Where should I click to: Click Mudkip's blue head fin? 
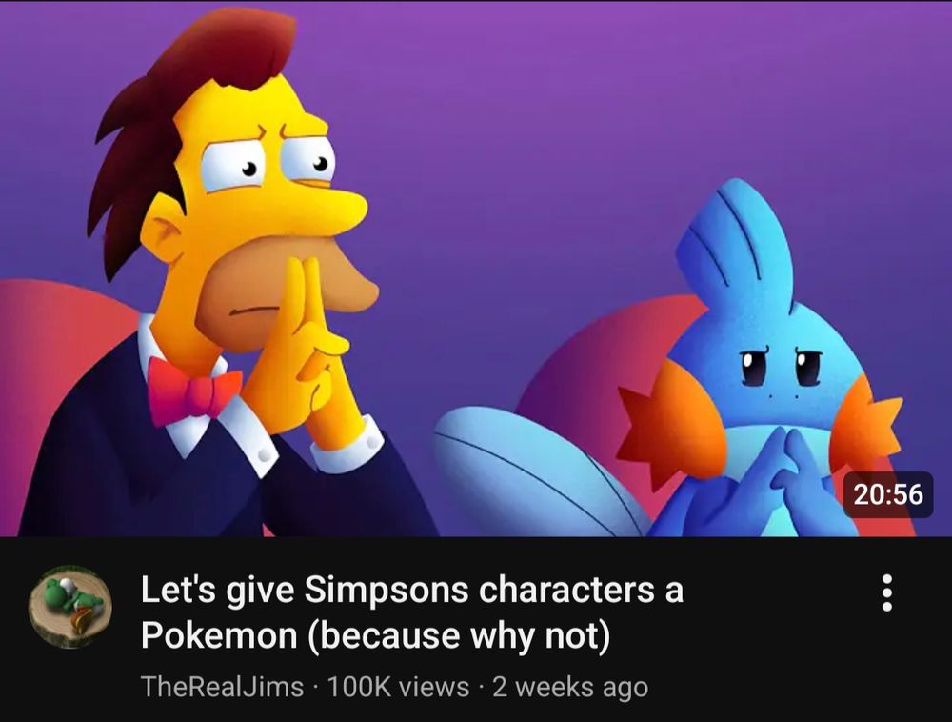(736, 243)
